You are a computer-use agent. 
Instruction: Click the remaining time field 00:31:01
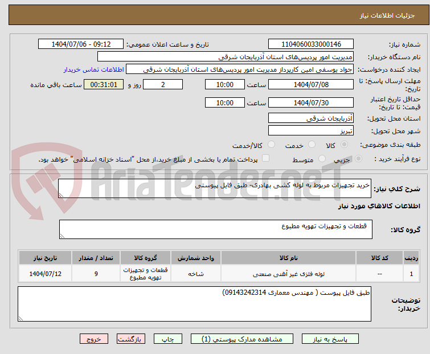[104, 84]
